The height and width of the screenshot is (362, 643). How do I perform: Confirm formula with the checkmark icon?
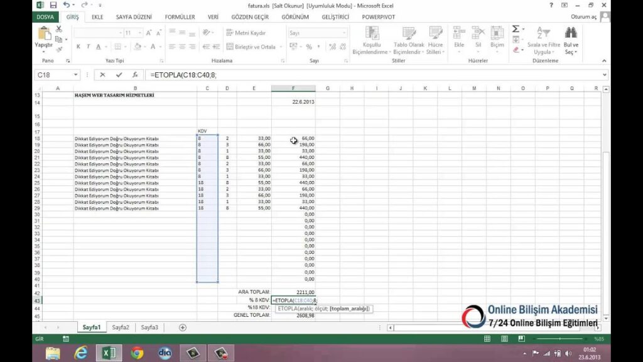(x=119, y=75)
